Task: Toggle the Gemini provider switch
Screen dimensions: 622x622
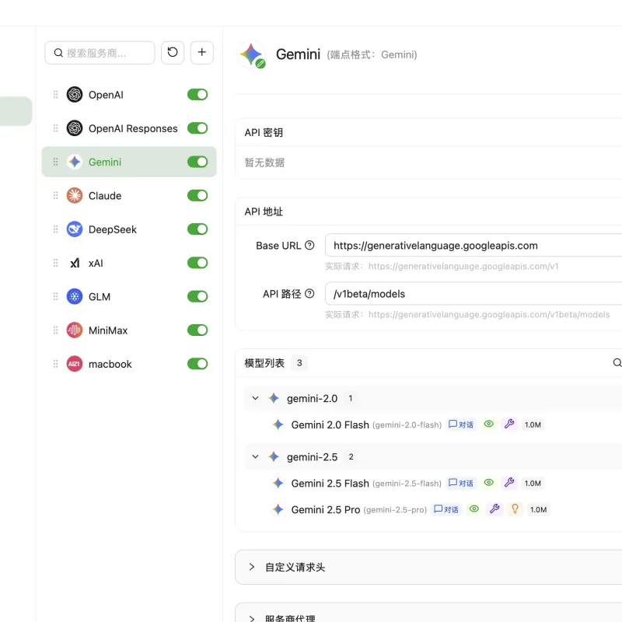Action: point(197,162)
